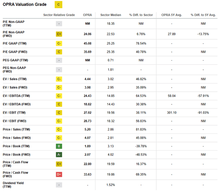The image size is (219, 191).
Task: Click C+ badge for Price / Cash Flow (TTM)
Action: click(59, 164)
